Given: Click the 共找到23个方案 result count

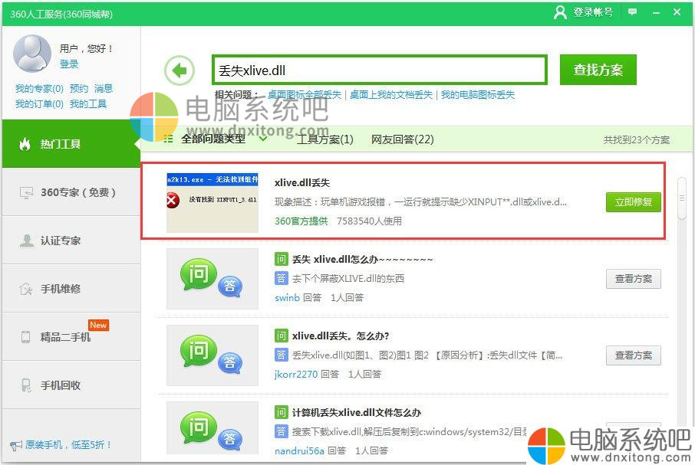Looking at the screenshot, I should point(637,140).
